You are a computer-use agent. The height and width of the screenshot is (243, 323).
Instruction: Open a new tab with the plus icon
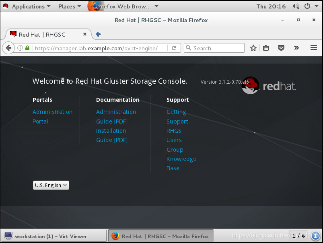point(98,34)
